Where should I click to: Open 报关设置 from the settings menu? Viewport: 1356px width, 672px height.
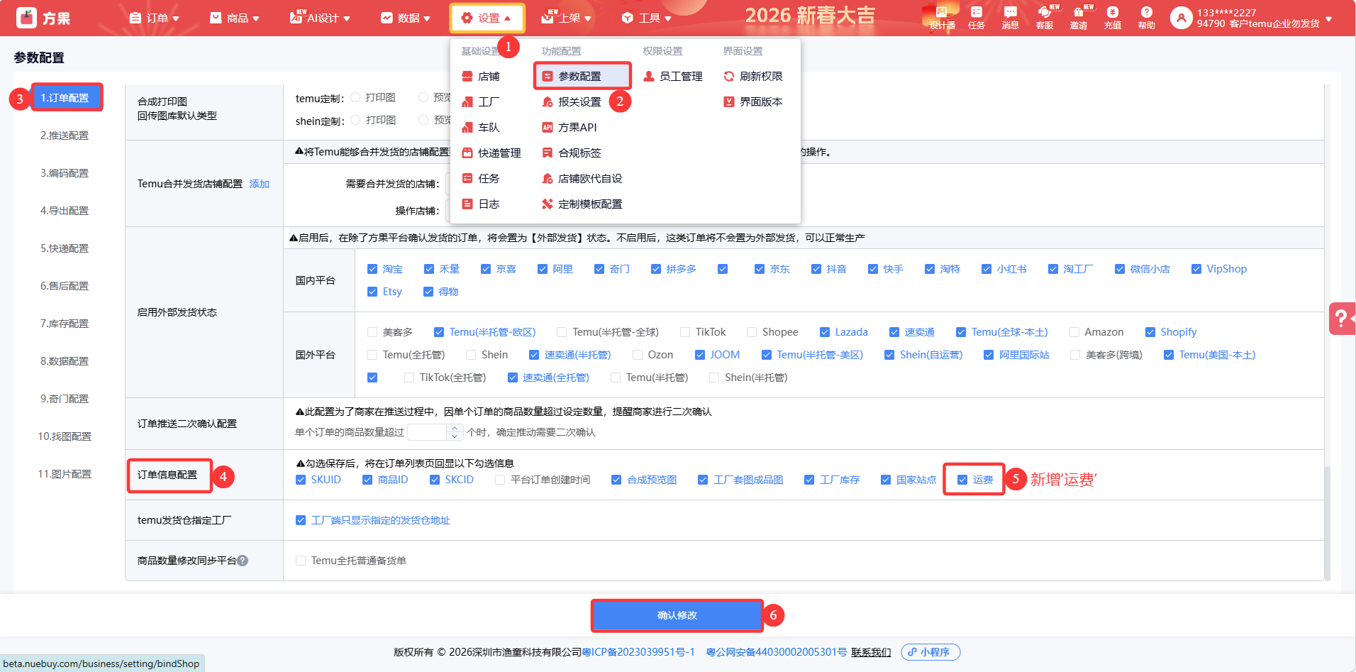point(572,102)
